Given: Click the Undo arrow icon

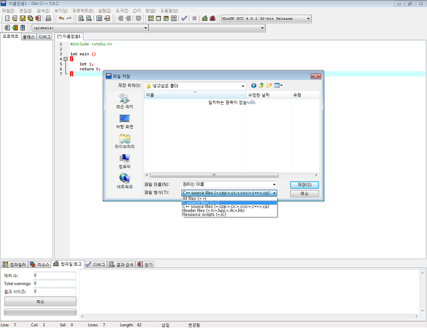Looking at the screenshot, I should (x=61, y=18).
